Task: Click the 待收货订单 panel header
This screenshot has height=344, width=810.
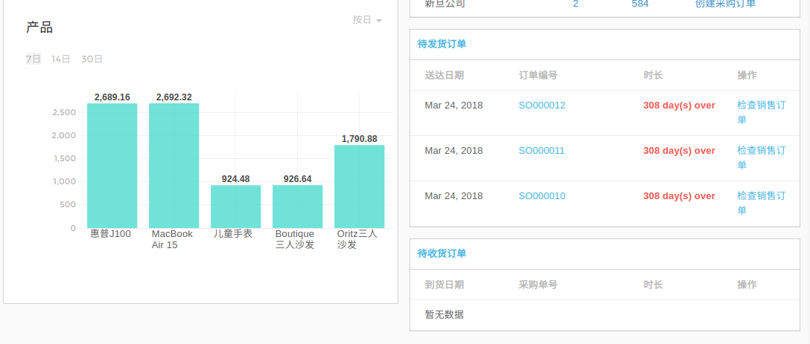Action: (442, 254)
